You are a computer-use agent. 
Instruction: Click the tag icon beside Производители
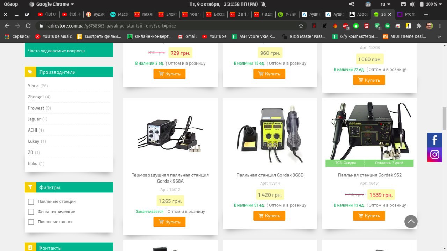(30, 72)
